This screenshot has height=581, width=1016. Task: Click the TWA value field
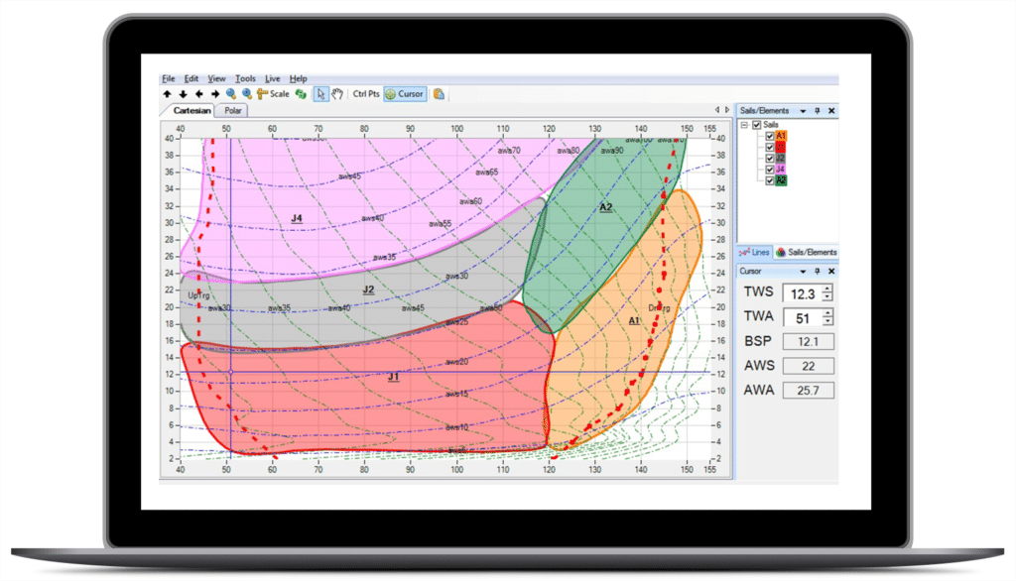pos(802,318)
